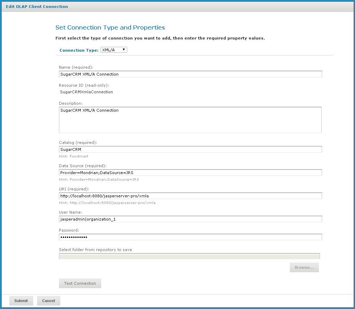Click the 'Name (required):' label
This screenshot has width=355, height=309.
pos(76,67)
